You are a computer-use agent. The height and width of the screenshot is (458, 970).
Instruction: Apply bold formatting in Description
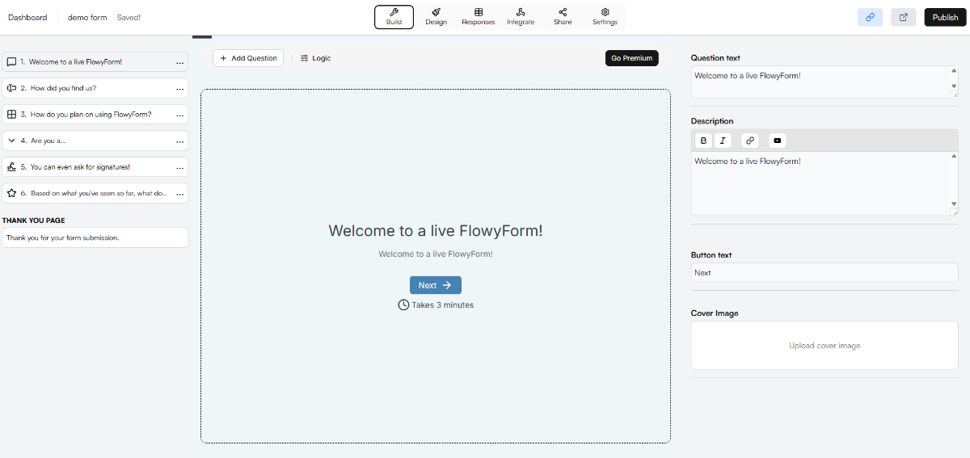703,141
